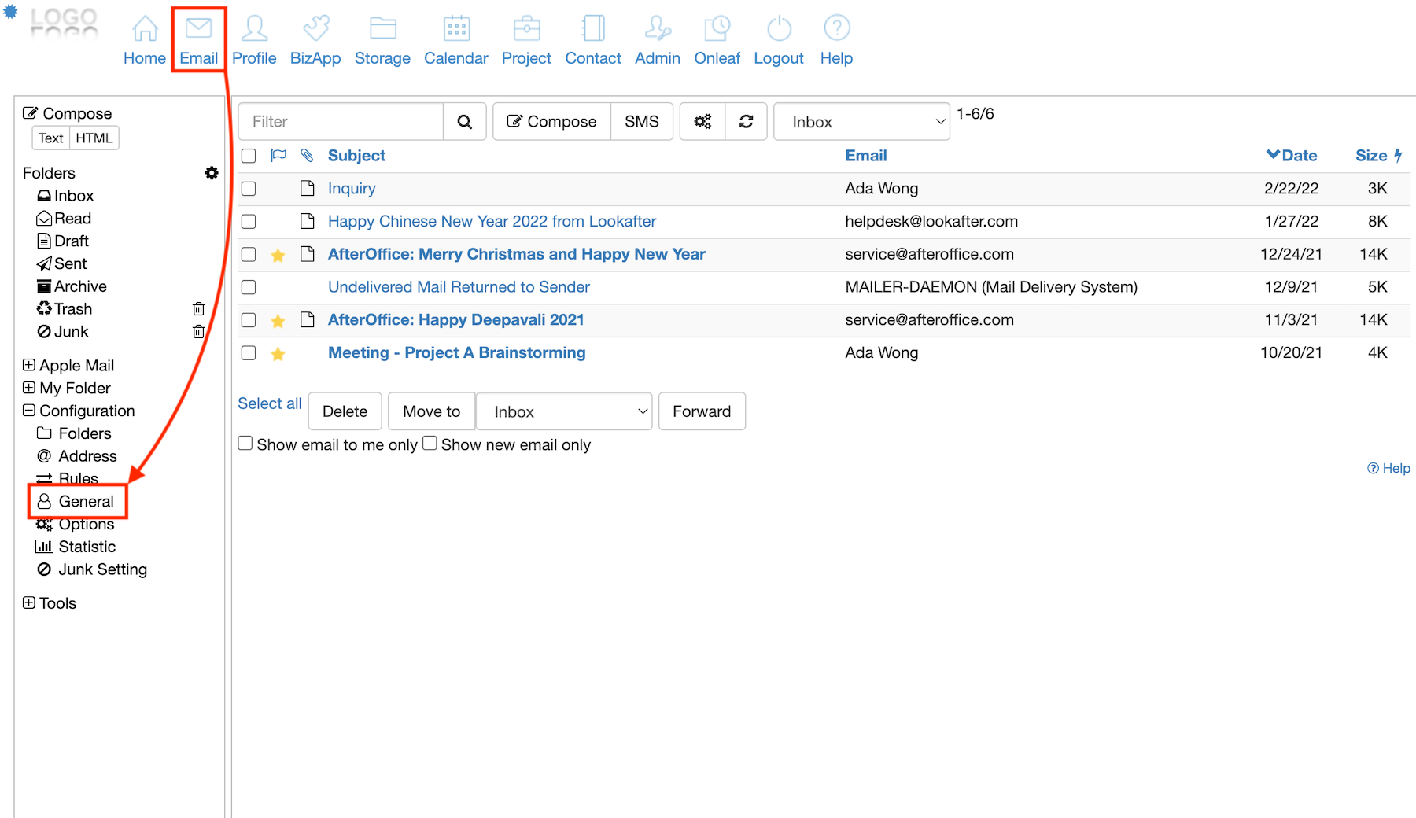The image size is (1416, 818).
Task: Open the Junk Setting configuration item
Action: click(x=102, y=569)
